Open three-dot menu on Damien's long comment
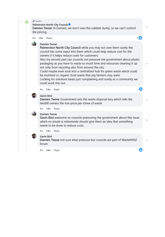Image resolution: width=165 pixels, height=237 pixels. pyautogui.click(x=147, y=64)
